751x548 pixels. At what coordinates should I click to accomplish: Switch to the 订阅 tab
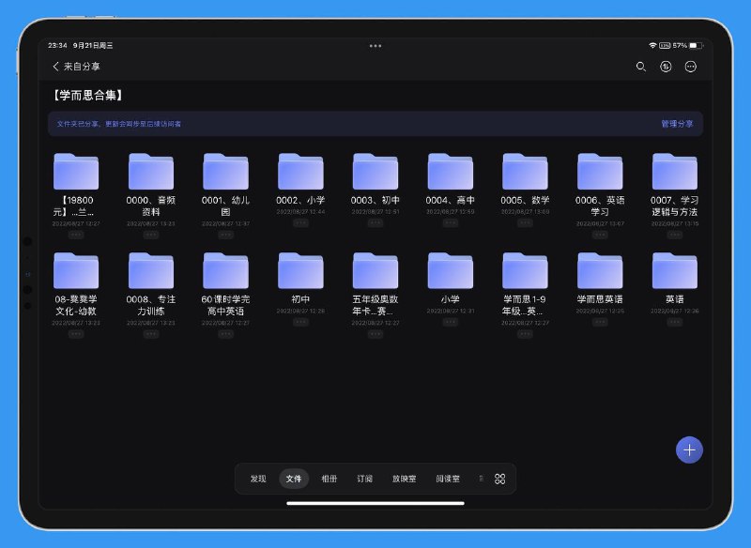tap(365, 479)
